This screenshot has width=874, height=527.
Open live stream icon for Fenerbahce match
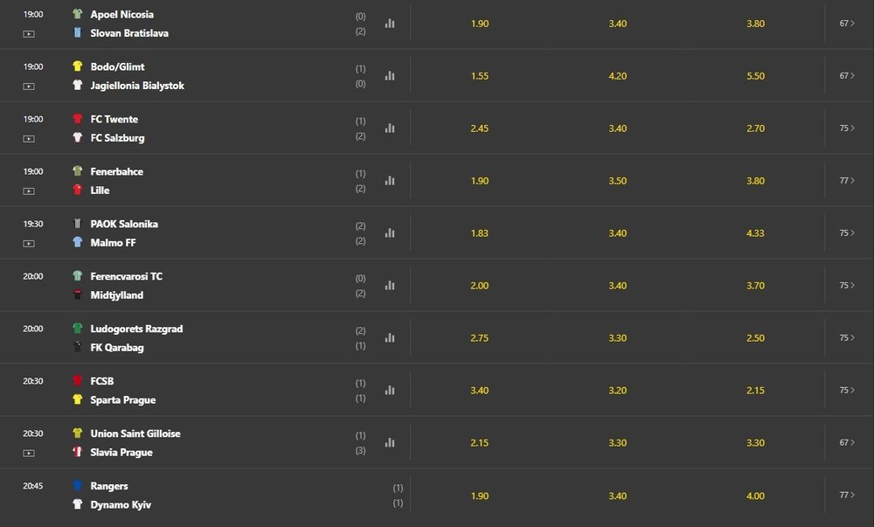tap(29, 191)
